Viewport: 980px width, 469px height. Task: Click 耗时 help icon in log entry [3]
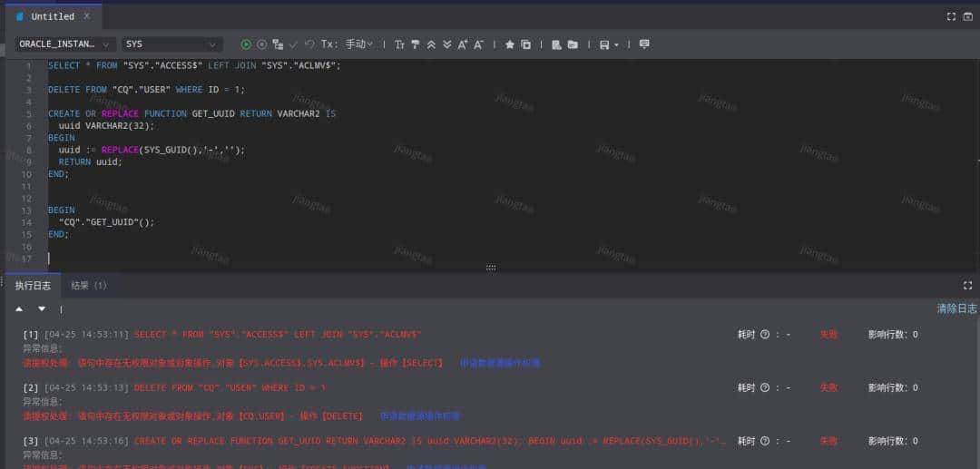tap(764, 441)
